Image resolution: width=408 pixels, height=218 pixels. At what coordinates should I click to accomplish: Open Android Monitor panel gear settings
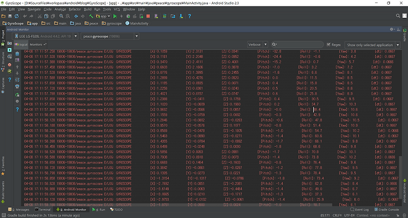click(392, 29)
